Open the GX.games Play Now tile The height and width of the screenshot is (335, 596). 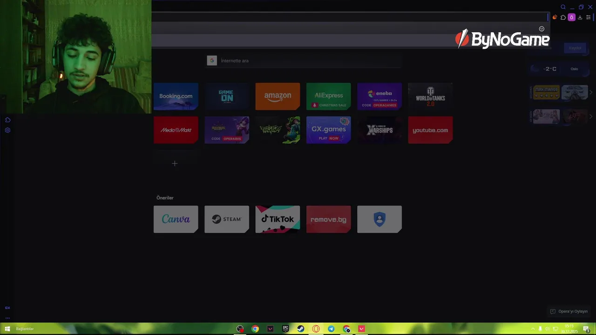[328, 130]
